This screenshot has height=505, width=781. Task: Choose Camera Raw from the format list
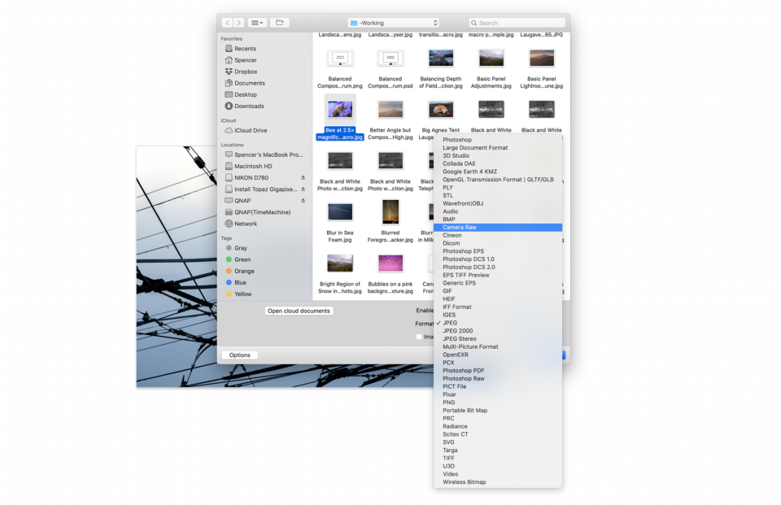tap(460, 228)
